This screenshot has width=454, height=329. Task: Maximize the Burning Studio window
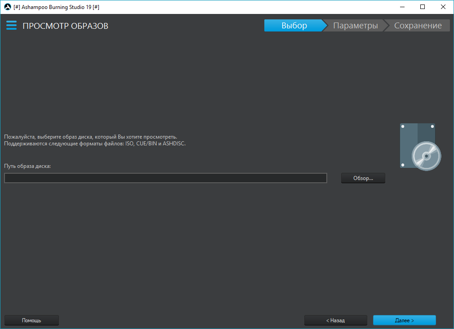[423, 7]
